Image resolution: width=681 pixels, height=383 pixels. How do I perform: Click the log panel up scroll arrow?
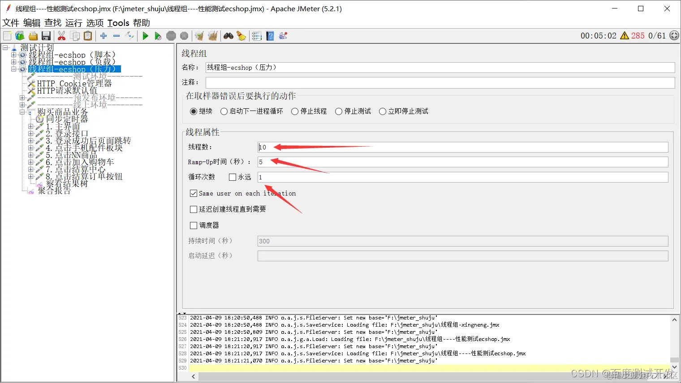pos(674,320)
